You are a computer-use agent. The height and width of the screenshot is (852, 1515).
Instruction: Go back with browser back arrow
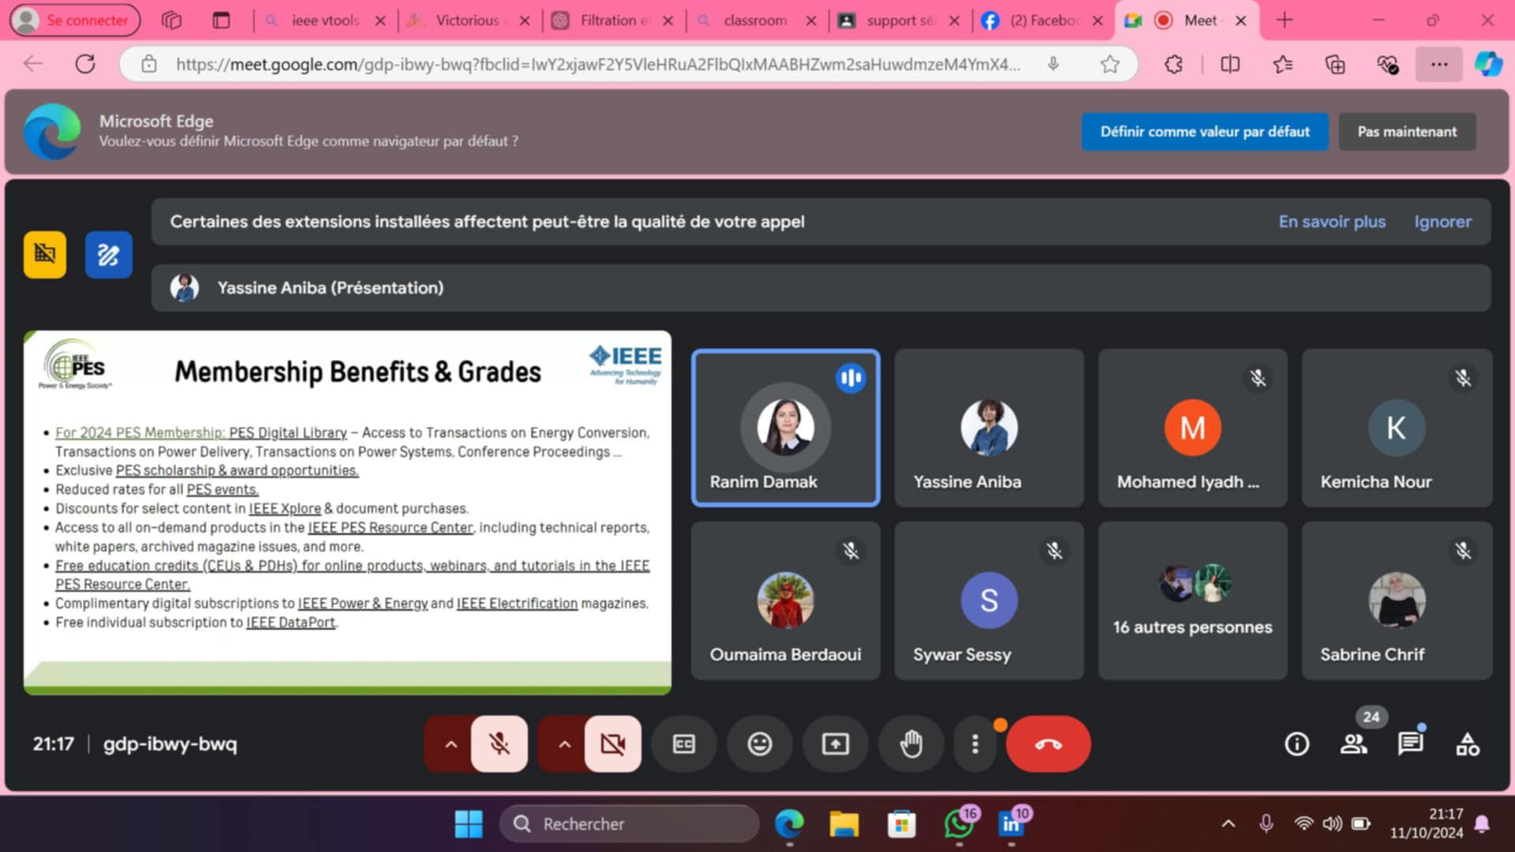(x=33, y=64)
